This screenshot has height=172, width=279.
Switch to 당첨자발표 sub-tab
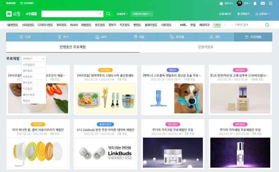click(x=206, y=47)
